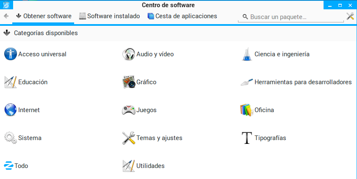Click the Acceso universal accessibility icon
This screenshot has height=179, width=357.
(10, 54)
